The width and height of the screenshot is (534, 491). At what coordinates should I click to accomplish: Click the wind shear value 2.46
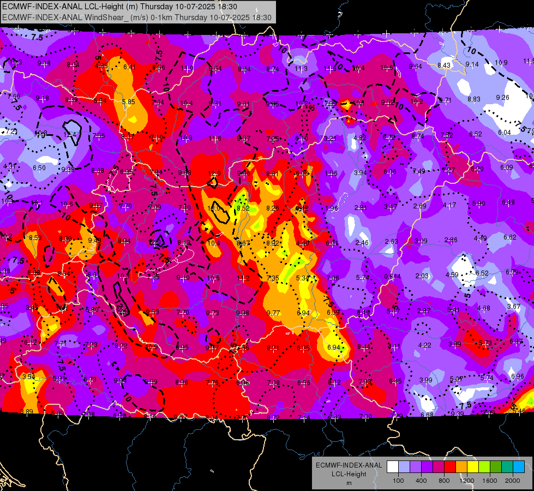362,243
